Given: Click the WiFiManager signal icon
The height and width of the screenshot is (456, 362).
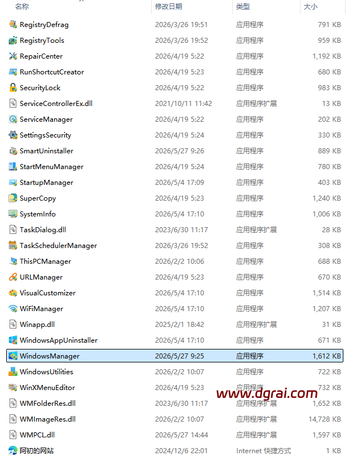Looking at the screenshot, I should pos(13,308).
